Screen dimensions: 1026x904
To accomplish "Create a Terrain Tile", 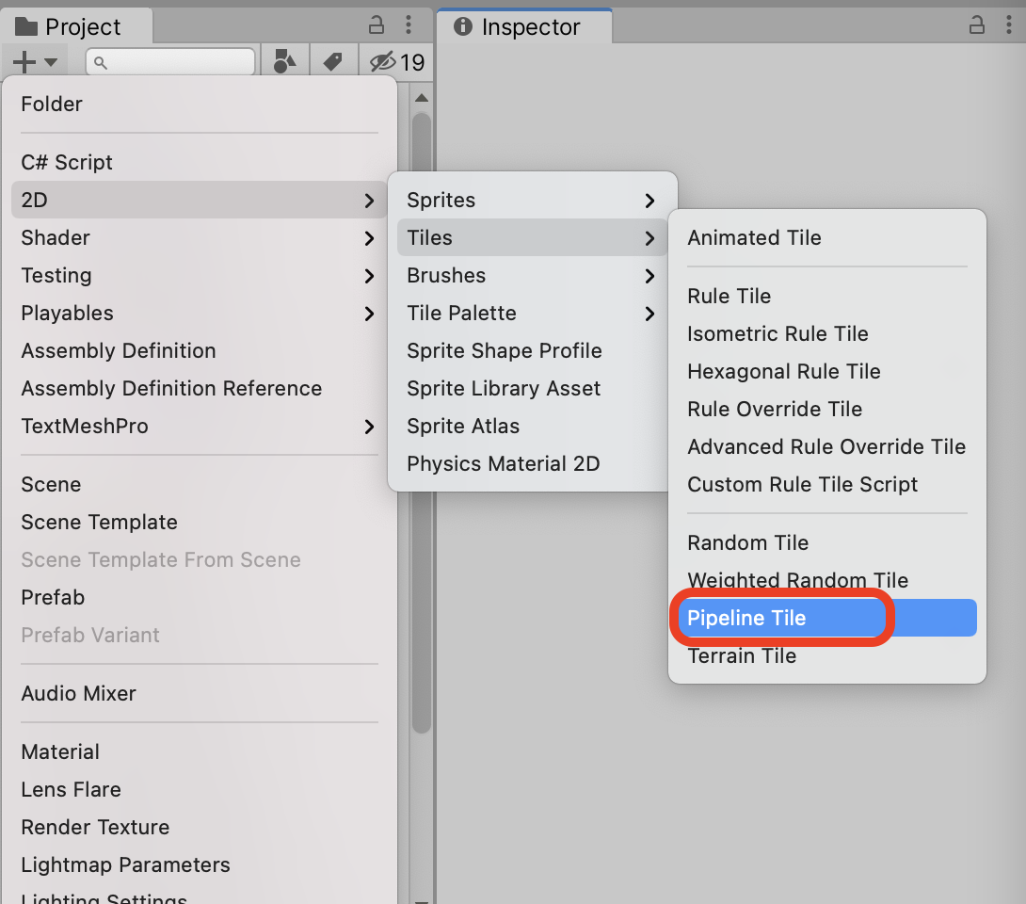I will (x=827, y=656).
